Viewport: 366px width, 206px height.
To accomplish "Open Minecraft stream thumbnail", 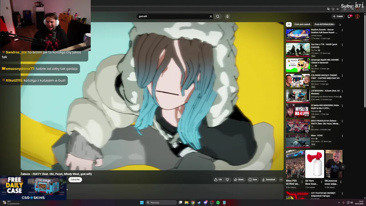I will tap(298, 65).
